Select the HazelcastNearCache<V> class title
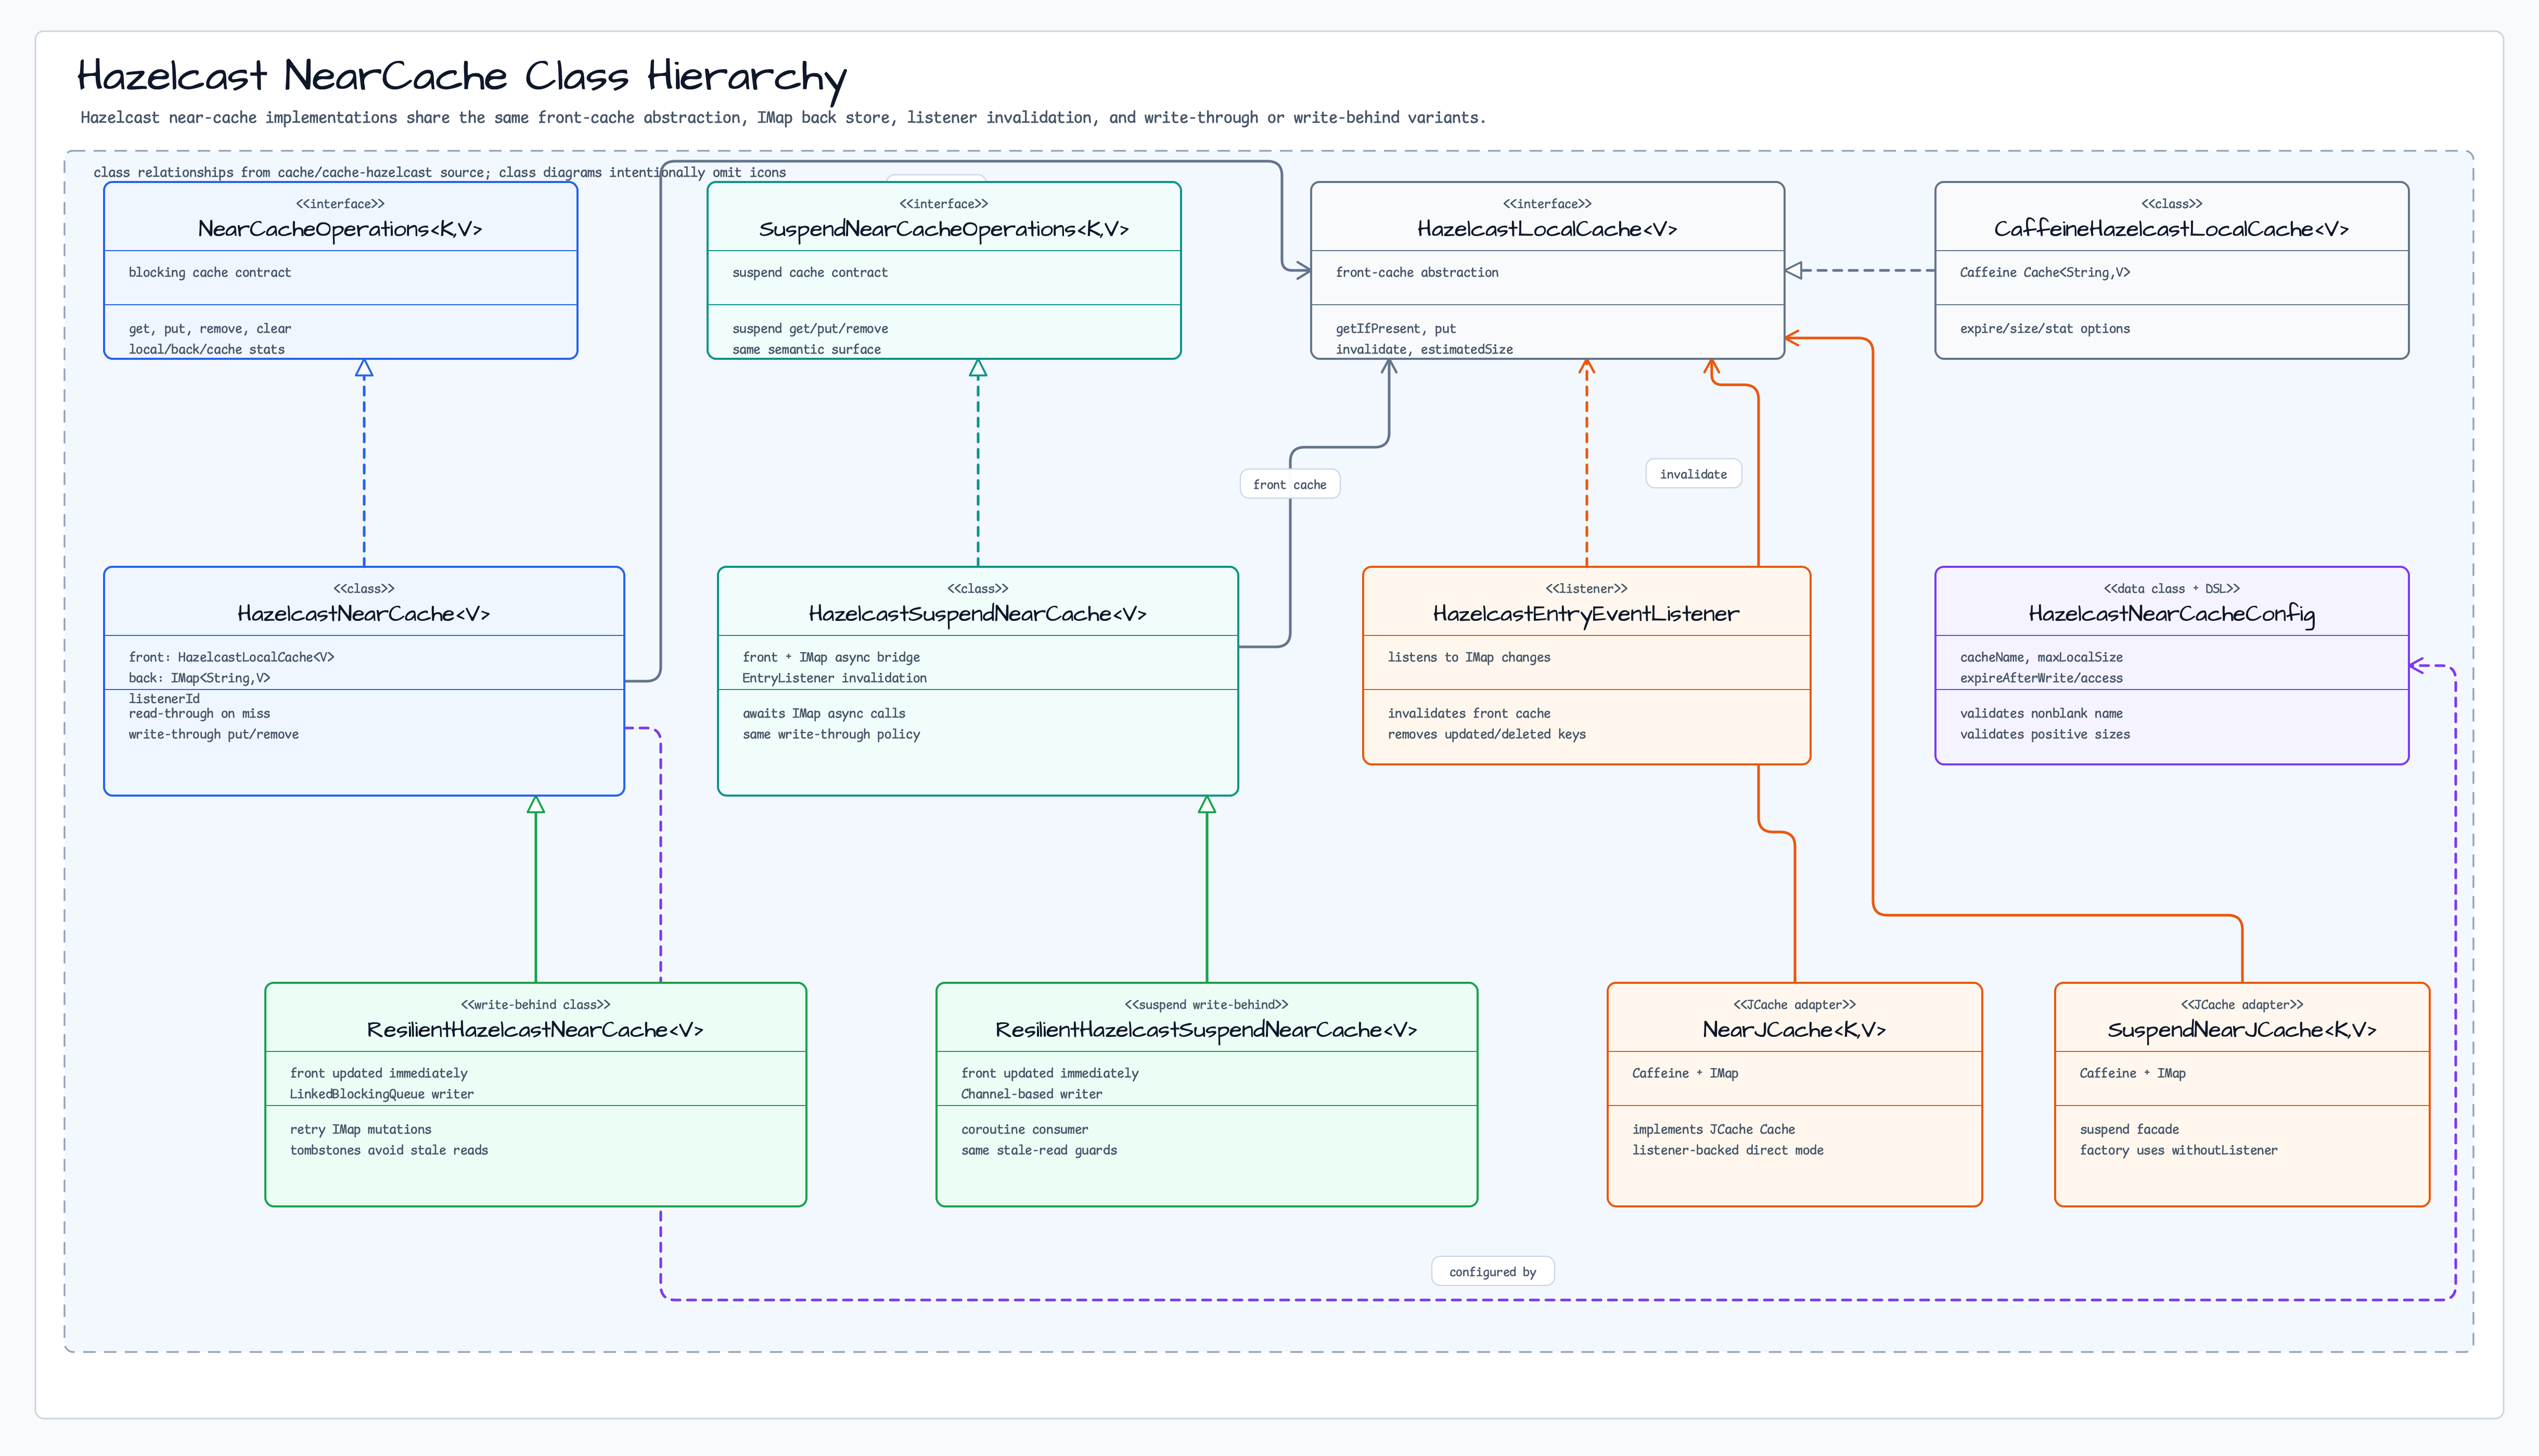2539x1456 pixels. pyautogui.click(x=363, y=614)
